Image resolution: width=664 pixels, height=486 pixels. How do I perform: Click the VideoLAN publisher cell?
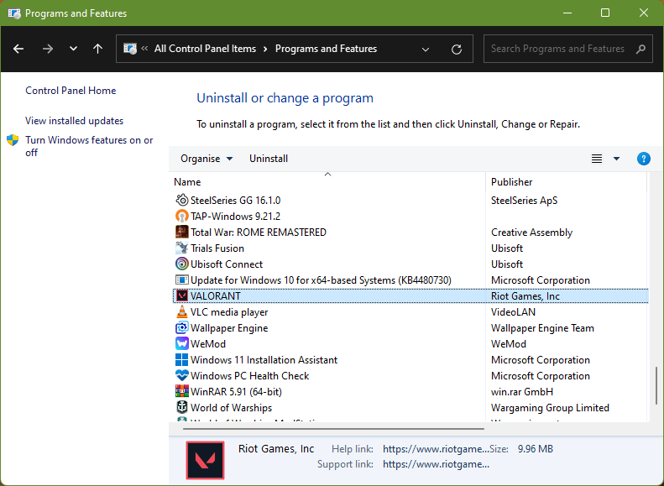pyautogui.click(x=513, y=312)
